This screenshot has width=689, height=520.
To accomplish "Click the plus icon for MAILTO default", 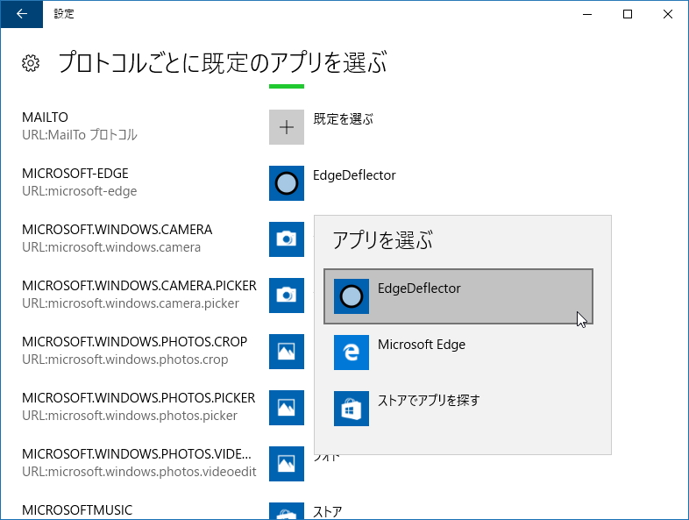I will 287,127.
